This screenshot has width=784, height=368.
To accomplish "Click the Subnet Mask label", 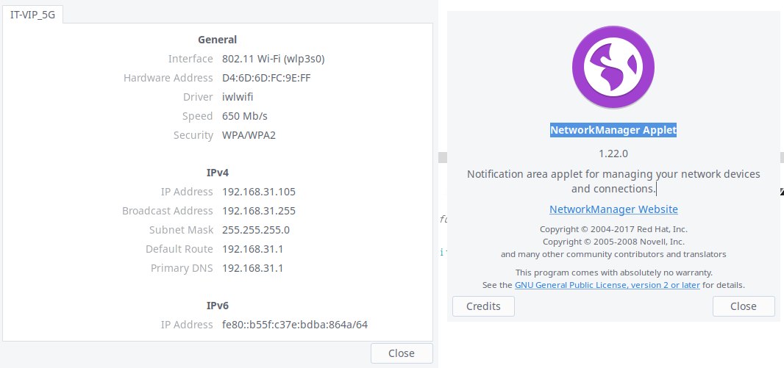I will (x=181, y=230).
